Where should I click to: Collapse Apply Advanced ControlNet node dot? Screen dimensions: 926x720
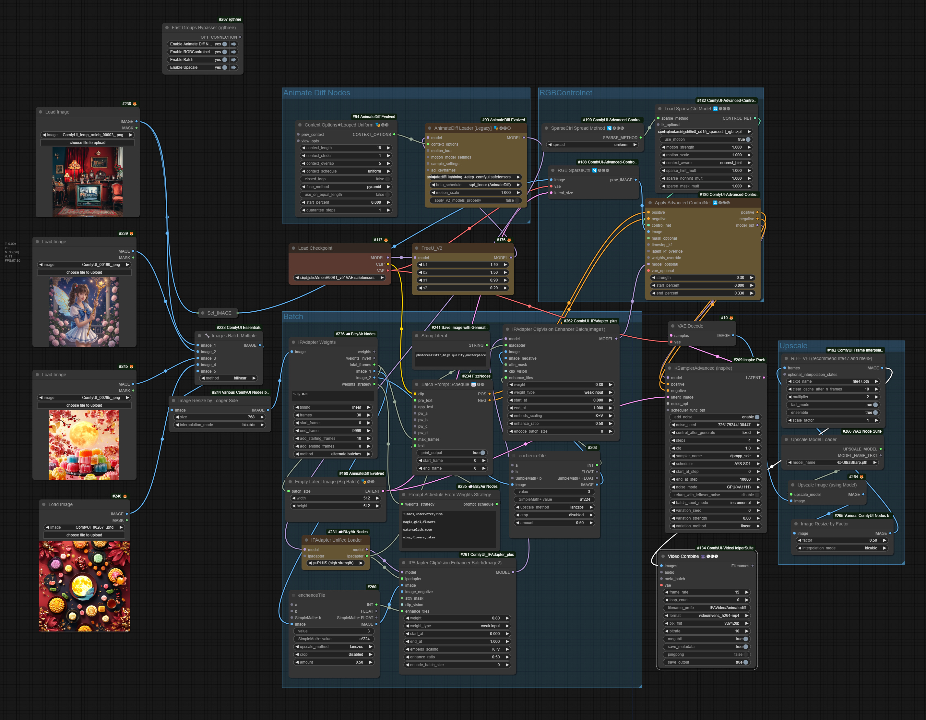click(650, 203)
